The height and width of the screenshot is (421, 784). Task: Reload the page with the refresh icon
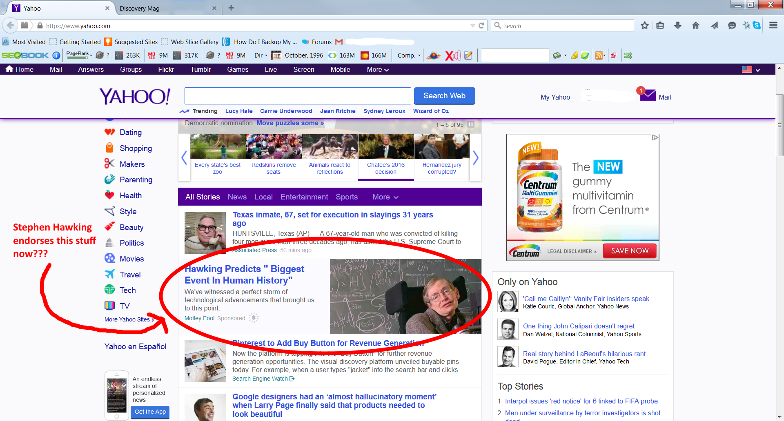tap(481, 25)
